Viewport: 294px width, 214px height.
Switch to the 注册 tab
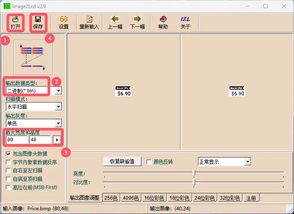click(x=251, y=198)
